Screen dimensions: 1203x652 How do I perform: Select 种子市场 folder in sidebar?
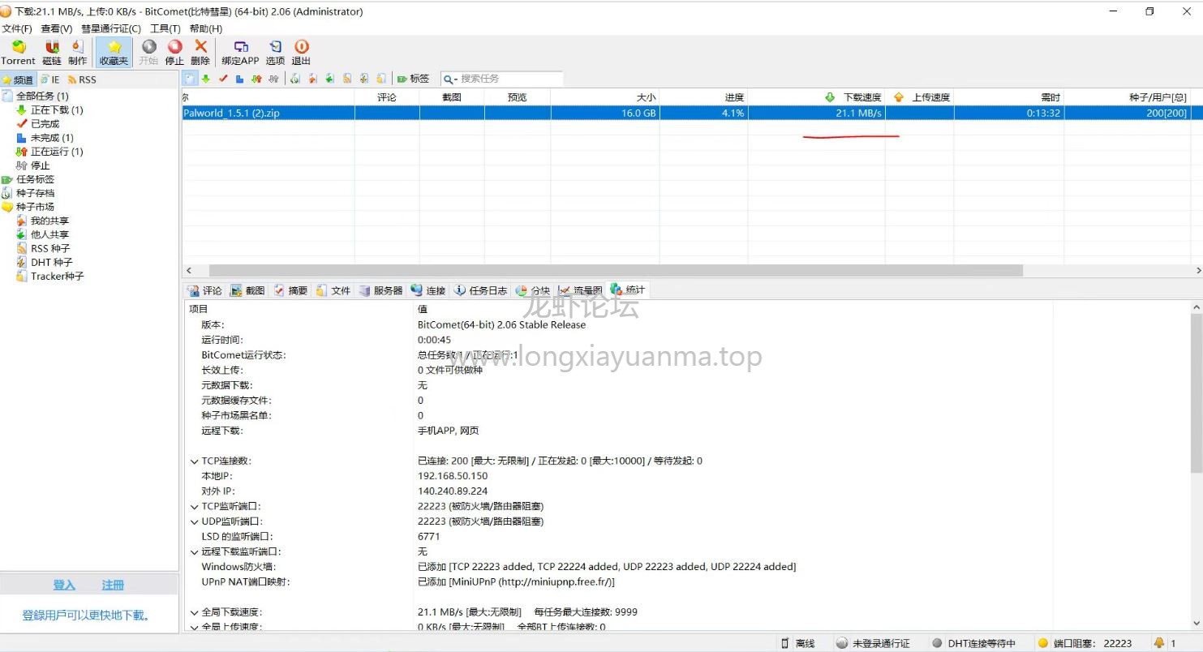pos(36,206)
